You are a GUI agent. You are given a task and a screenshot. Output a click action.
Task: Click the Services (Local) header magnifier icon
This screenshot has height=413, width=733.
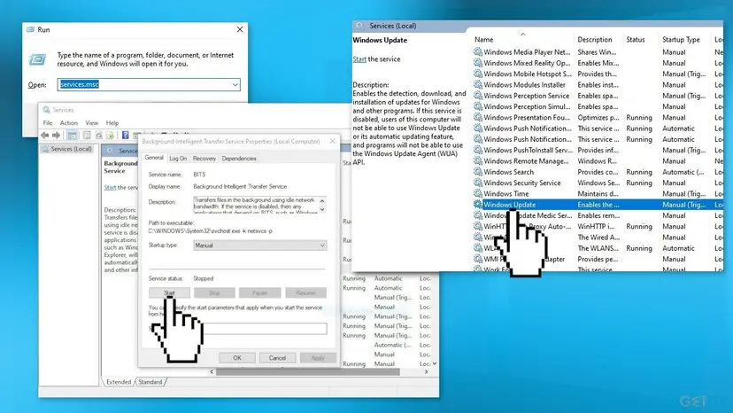click(359, 26)
